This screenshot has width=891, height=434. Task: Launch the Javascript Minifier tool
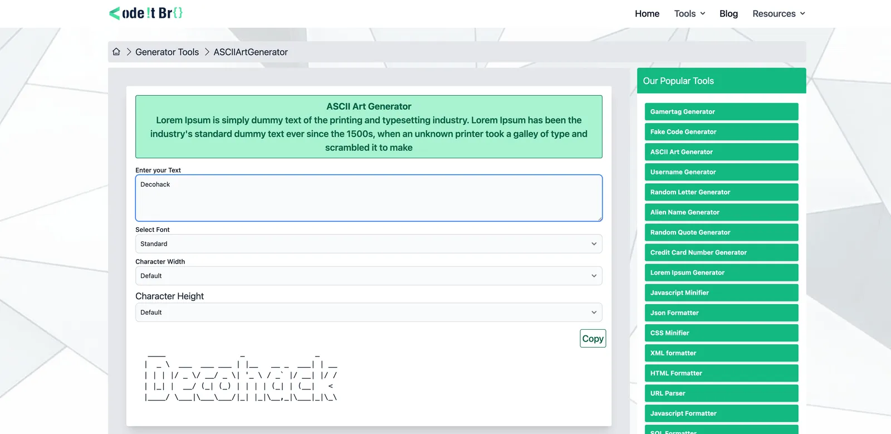[x=721, y=292]
